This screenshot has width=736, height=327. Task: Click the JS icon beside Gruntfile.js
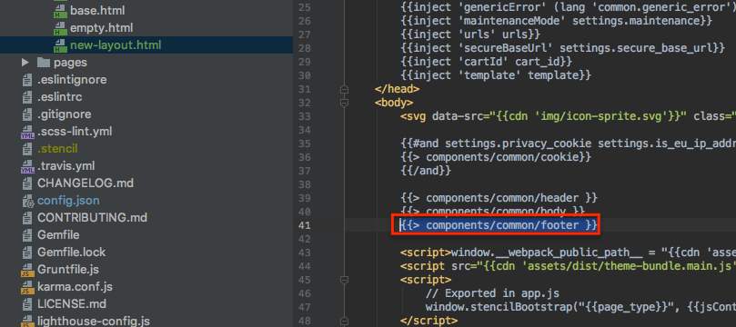[x=27, y=271]
